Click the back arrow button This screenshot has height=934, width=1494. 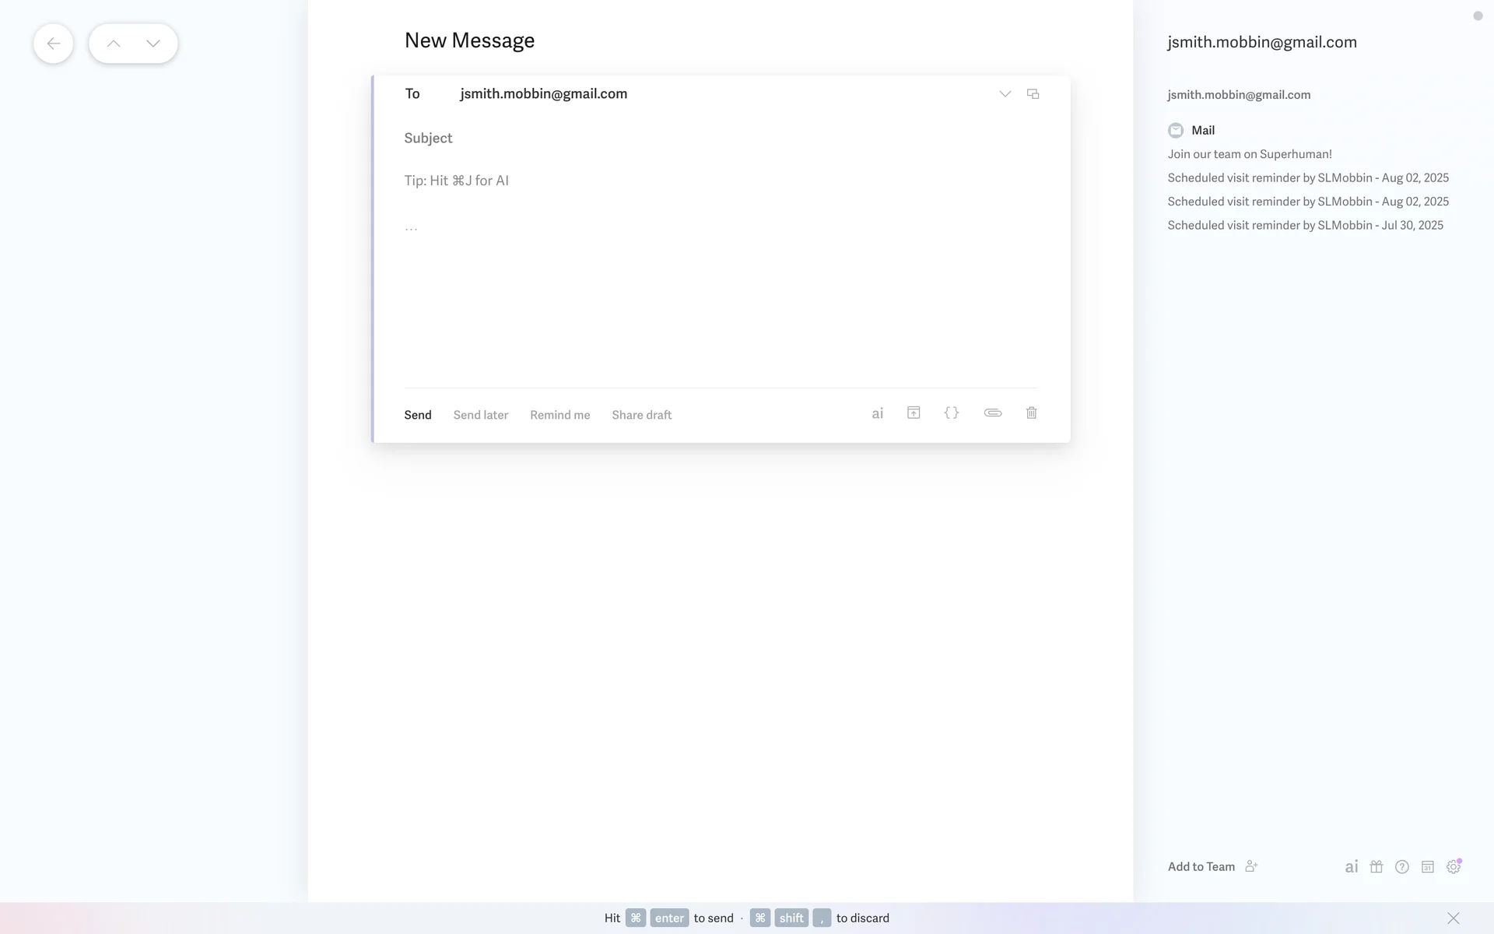click(53, 44)
